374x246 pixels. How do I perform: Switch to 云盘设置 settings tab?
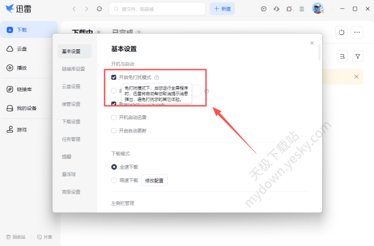[x=71, y=87]
